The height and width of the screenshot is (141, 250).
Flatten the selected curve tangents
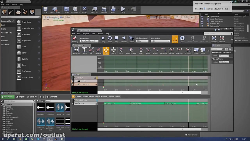tap(172, 51)
